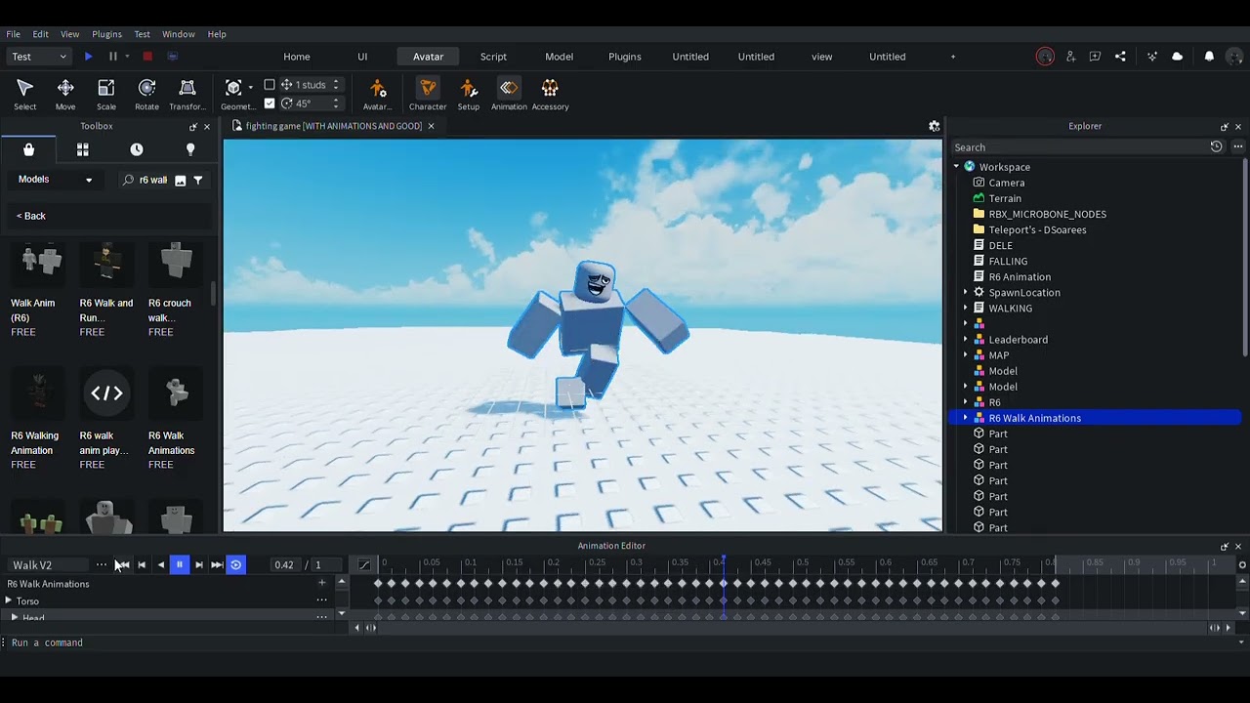Disable rotate snapping 45° checkbox
1250x703 pixels.
(270, 103)
